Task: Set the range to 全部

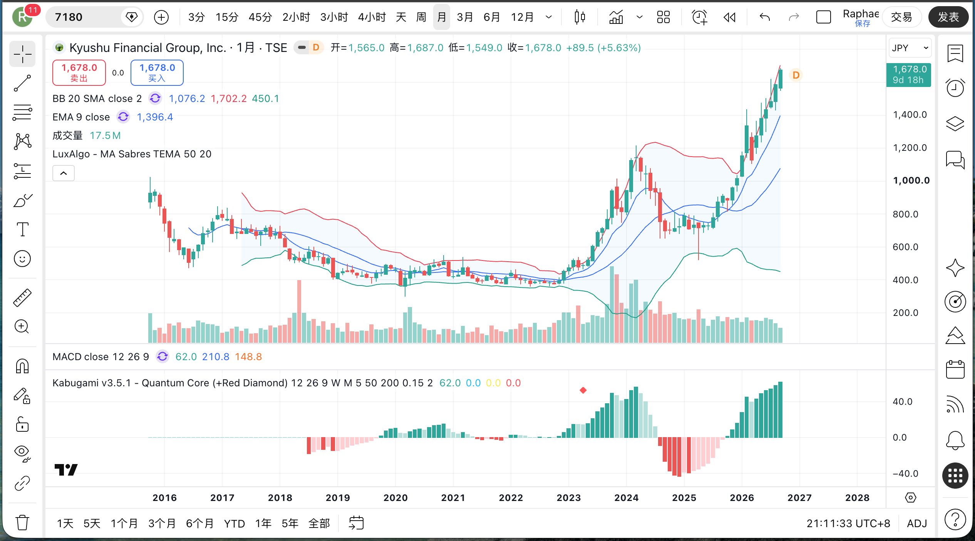Action: click(x=319, y=523)
